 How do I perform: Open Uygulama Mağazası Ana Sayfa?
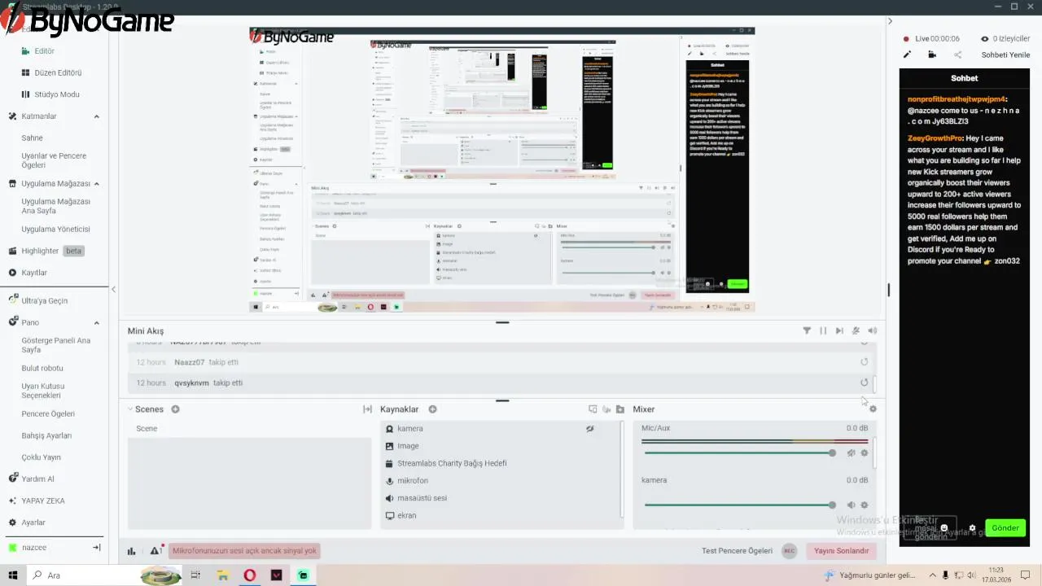tap(55, 206)
